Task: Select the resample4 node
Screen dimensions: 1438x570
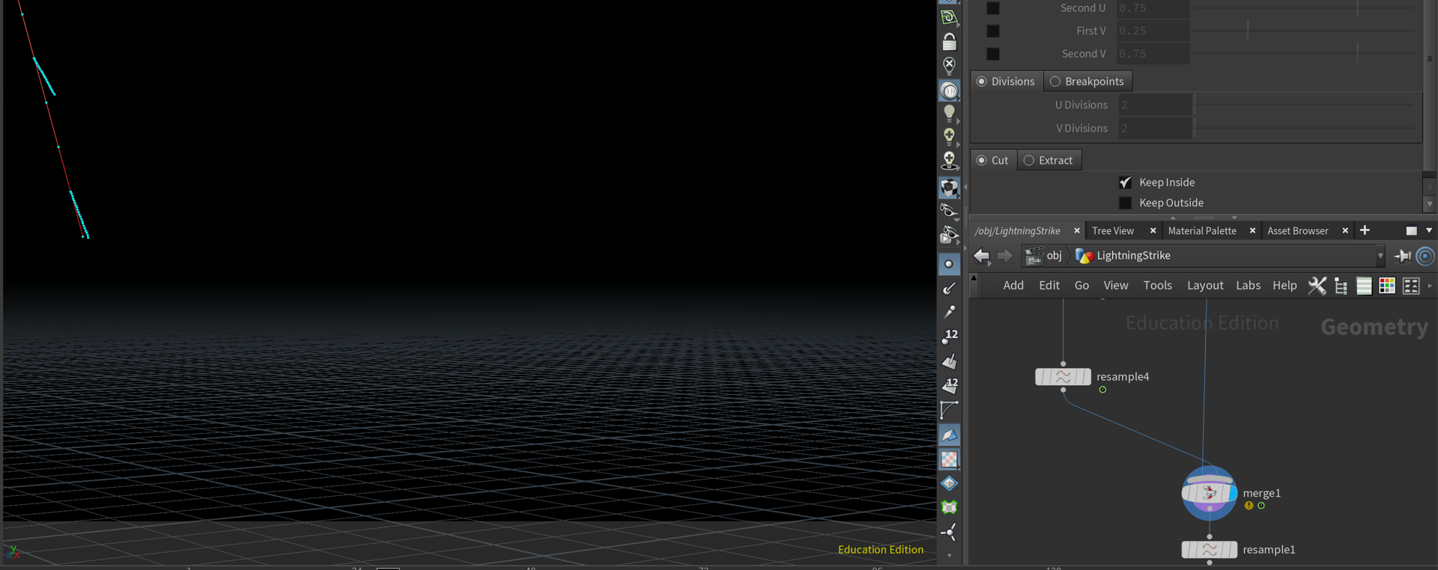Action: [x=1063, y=377]
